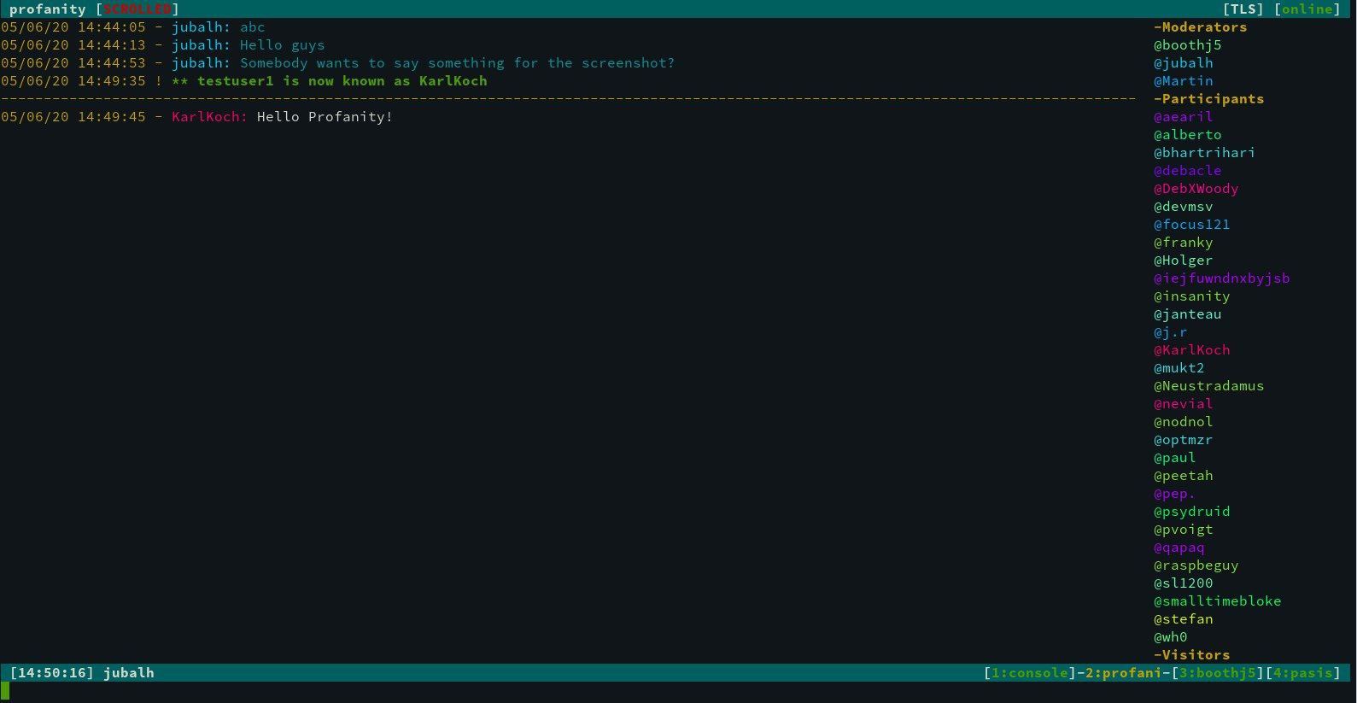Click the jubalh username indicator in status bar
The width and height of the screenshot is (1357, 703).
[128, 672]
